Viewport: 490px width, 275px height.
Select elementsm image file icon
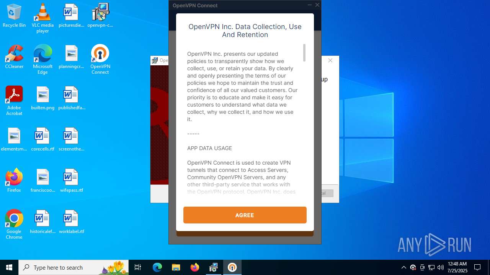click(14, 139)
